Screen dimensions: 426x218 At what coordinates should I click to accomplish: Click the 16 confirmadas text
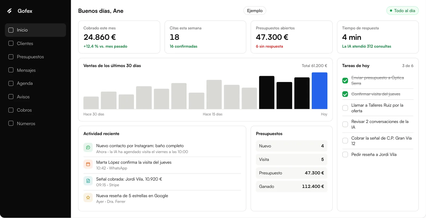[183, 46]
